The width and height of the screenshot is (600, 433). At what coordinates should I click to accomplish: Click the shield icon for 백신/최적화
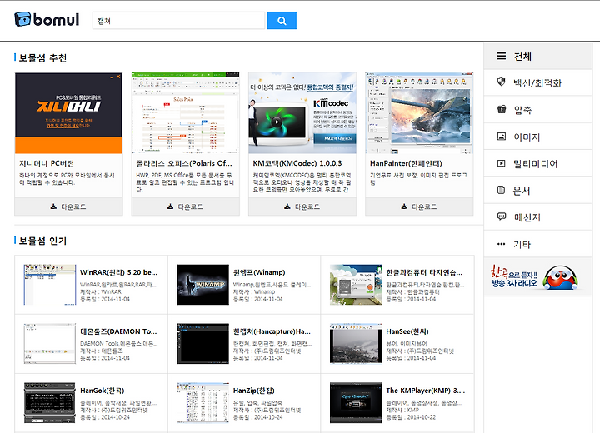(502, 82)
